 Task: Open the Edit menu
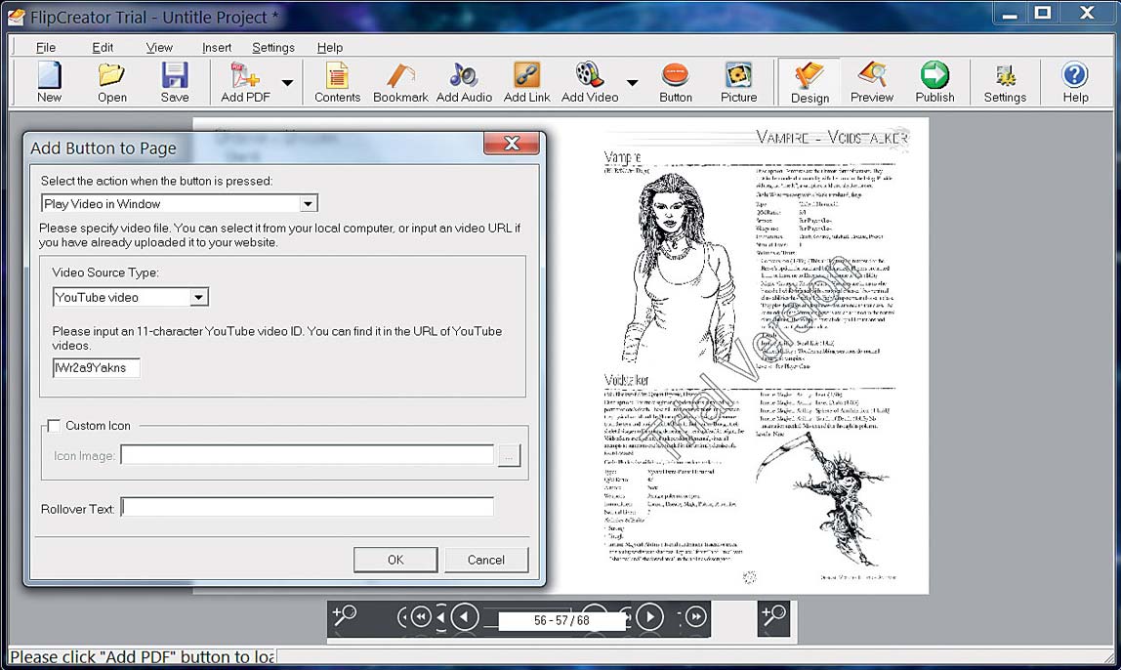[103, 47]
